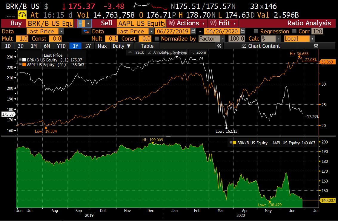Click the Hi: 230.20 marker on chart

(177, 57)
